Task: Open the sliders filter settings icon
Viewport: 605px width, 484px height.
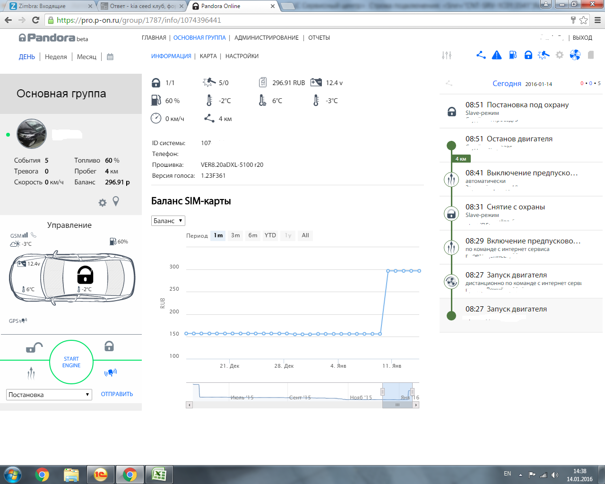Action: pyautogui.click(x=447, y=55)
